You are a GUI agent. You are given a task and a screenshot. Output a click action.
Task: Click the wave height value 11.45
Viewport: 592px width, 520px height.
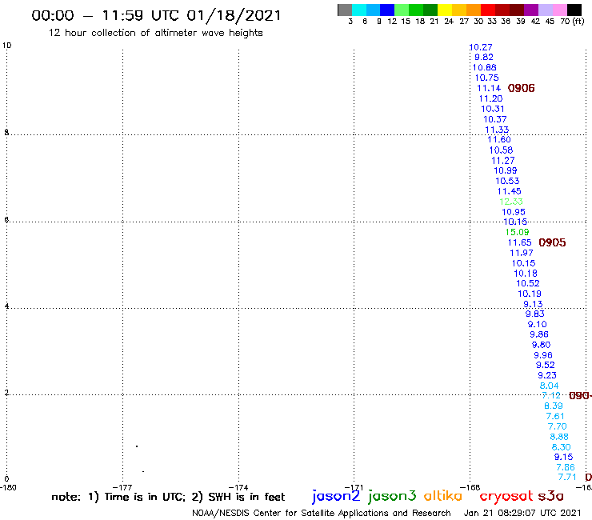coord(510,191)
